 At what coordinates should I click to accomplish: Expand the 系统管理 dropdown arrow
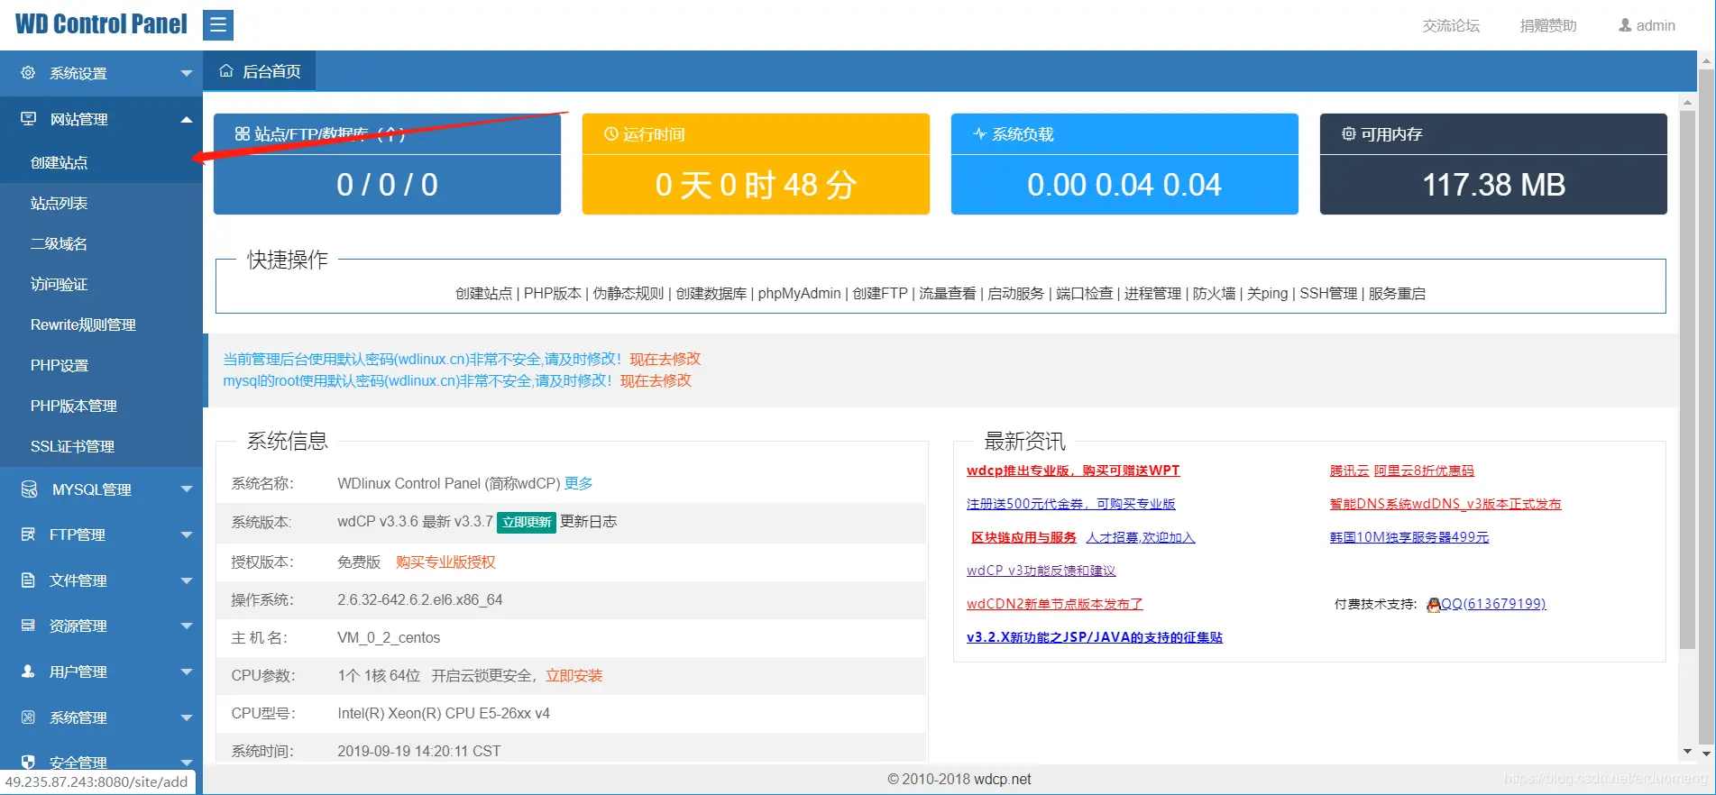[x=187, y=717]
